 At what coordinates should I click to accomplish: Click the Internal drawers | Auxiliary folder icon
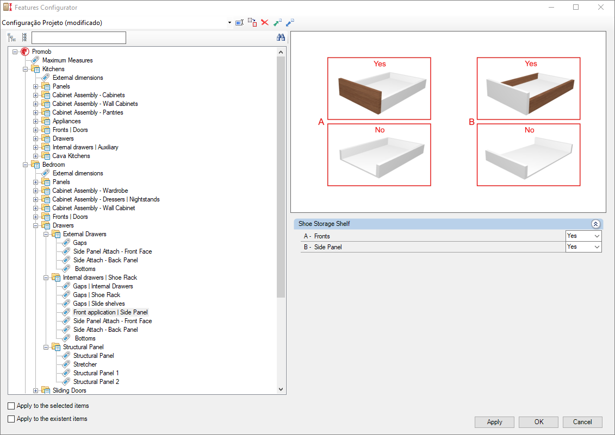[x=46, y=147]
